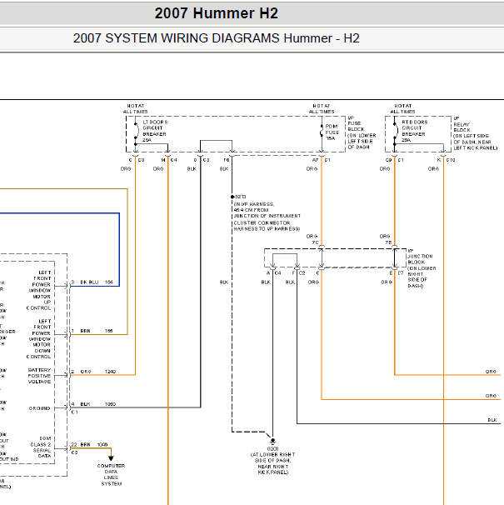Click the "BRN 165" wire label

pyautogui.click(x=97, y=331)
